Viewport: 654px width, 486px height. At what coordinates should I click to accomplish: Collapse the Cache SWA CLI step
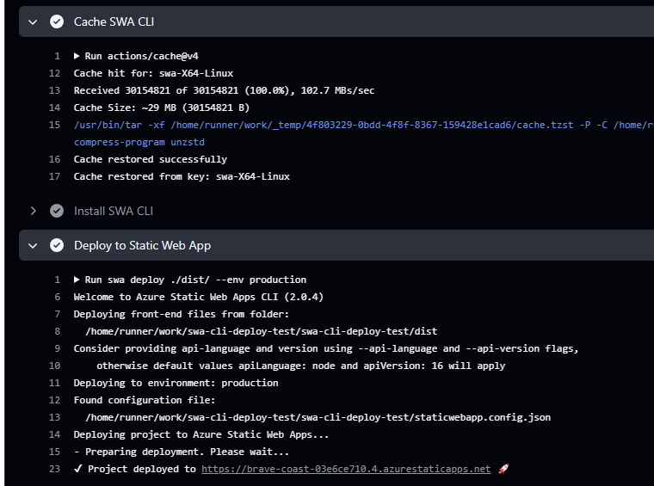pyautogui.click(x=33, y=22)
